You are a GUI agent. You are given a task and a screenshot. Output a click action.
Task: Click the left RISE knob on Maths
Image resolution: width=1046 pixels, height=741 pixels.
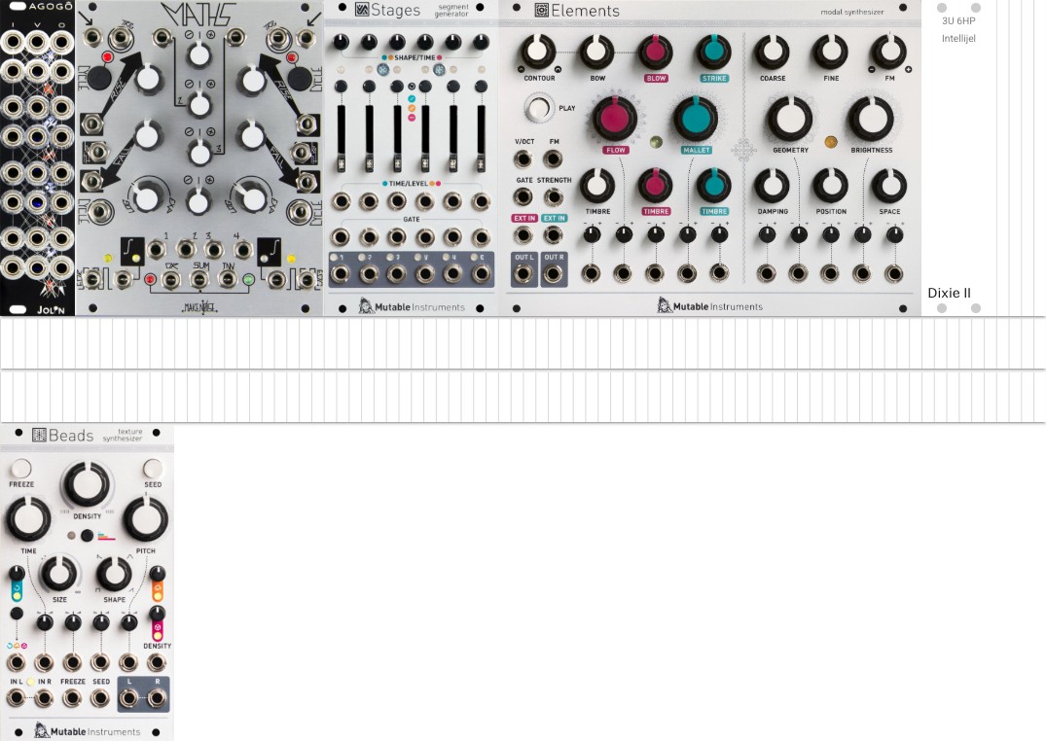[x=148, y=79]
